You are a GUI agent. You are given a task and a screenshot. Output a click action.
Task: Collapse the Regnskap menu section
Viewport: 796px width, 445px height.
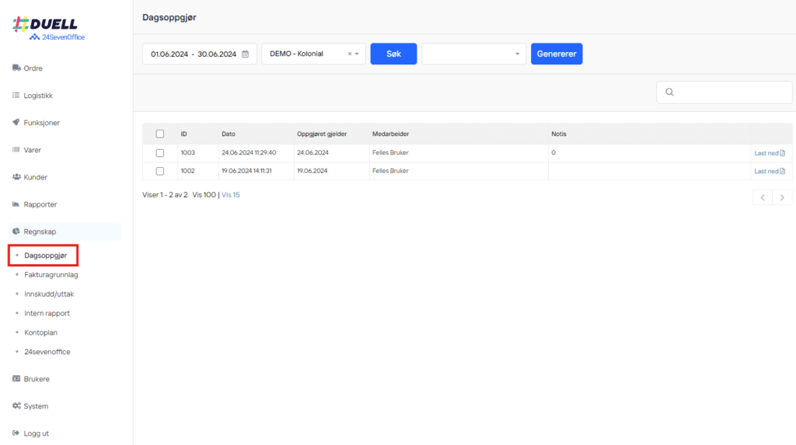click(x=65, y=231)
